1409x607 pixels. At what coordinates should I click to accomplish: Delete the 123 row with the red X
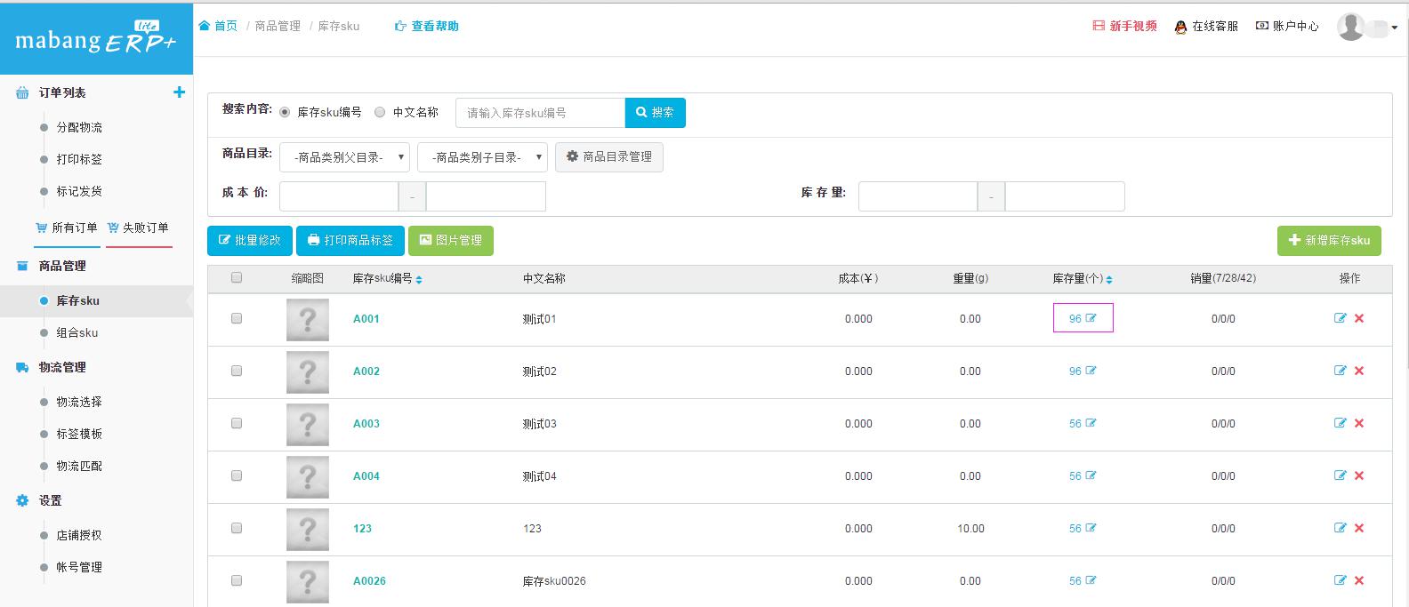[x=1359, y=528]
